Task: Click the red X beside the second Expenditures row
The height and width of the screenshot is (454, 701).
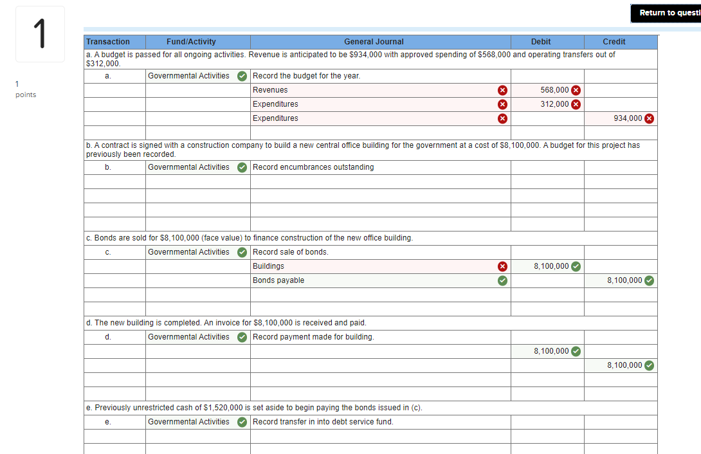Action: coord(502,118)
